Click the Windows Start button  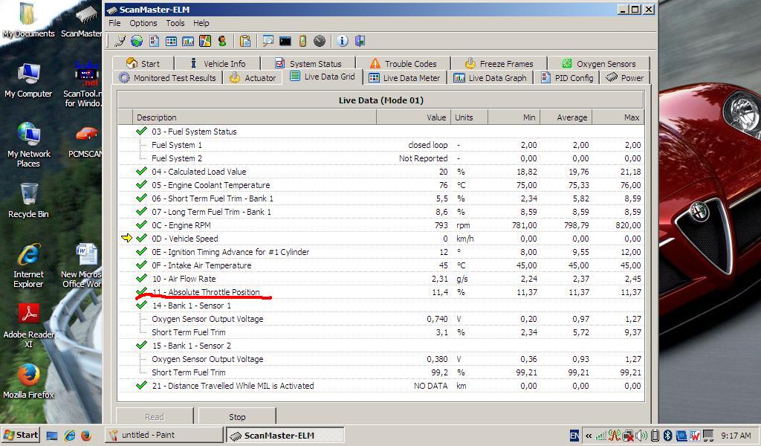coord(20,435)
